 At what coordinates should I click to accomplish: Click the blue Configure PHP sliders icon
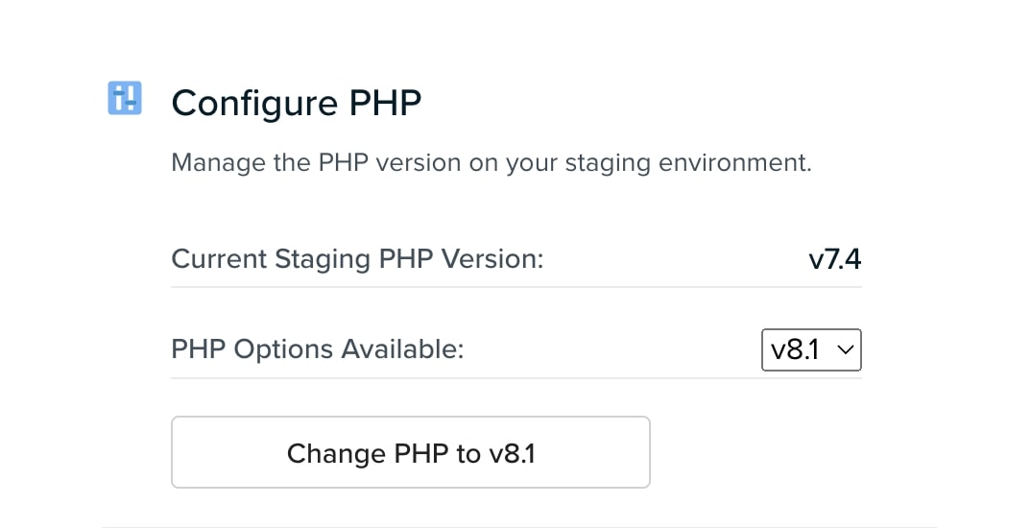(124, 98)
